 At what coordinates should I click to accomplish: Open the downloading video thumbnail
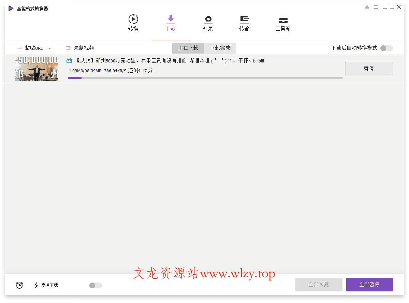coord(36,69)
